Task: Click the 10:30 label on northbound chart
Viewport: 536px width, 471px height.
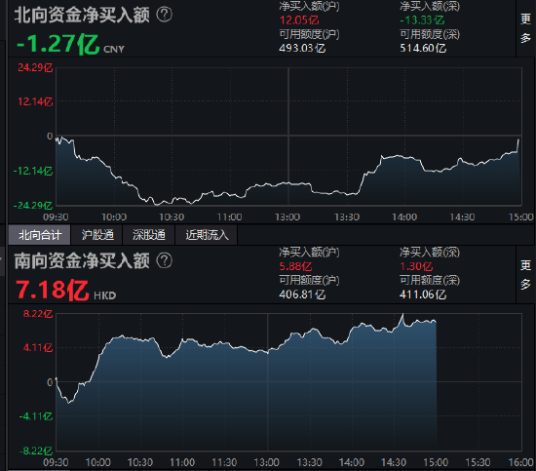Action: (x=172, y=217)
